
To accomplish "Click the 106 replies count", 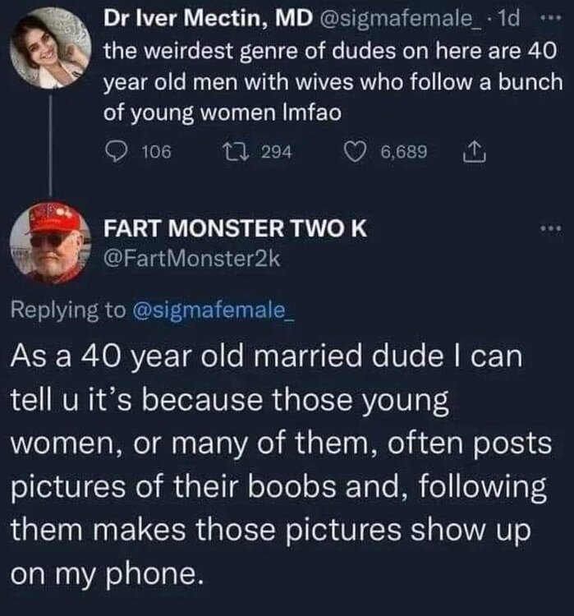I will coord(156,152).
